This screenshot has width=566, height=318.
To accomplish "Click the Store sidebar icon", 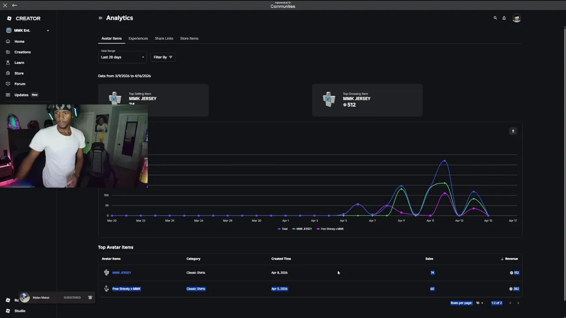I will pyautogui.click(x=8, y=73).
